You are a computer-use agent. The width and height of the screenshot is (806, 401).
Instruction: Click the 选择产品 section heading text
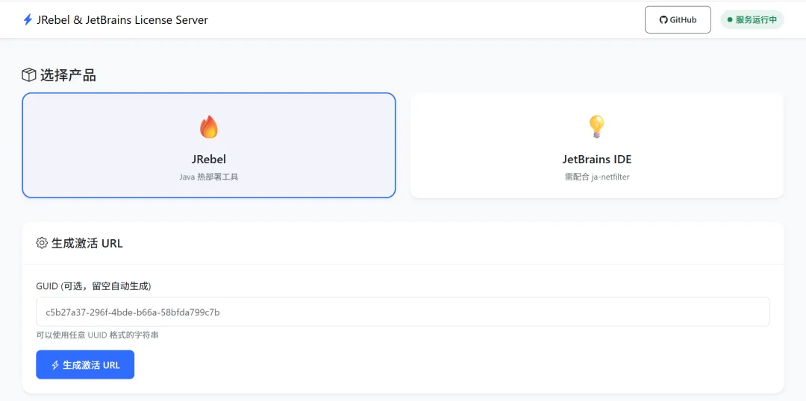click(x=68, y=75)
